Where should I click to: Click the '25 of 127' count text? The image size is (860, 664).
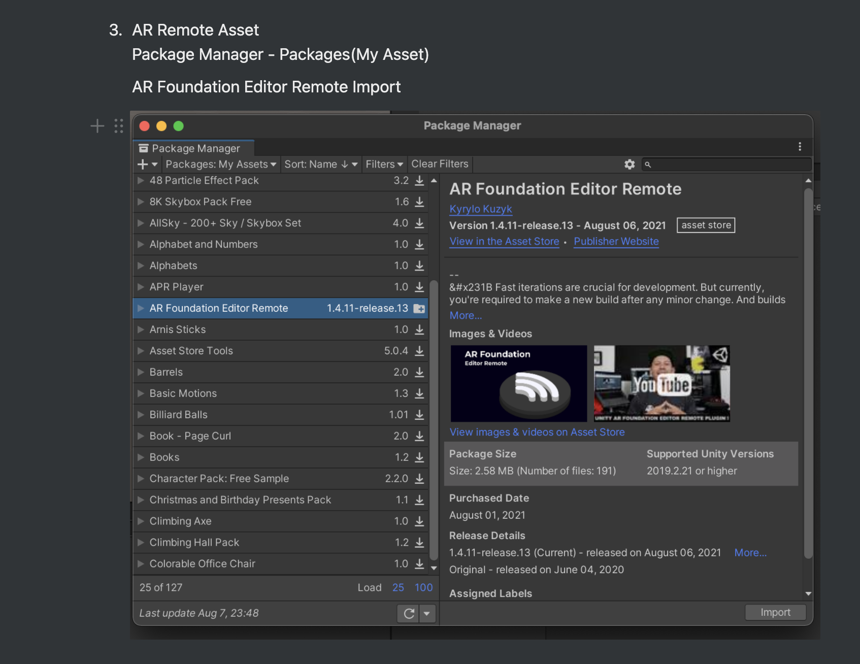point(161,588)
